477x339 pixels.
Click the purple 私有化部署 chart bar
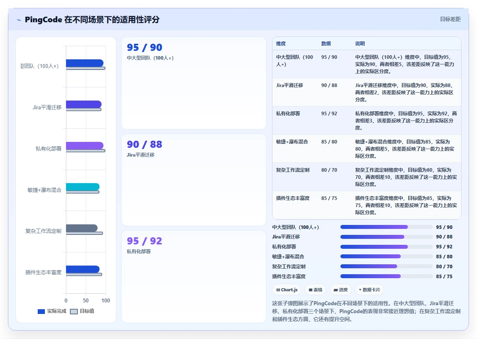[x=85, y=145]
